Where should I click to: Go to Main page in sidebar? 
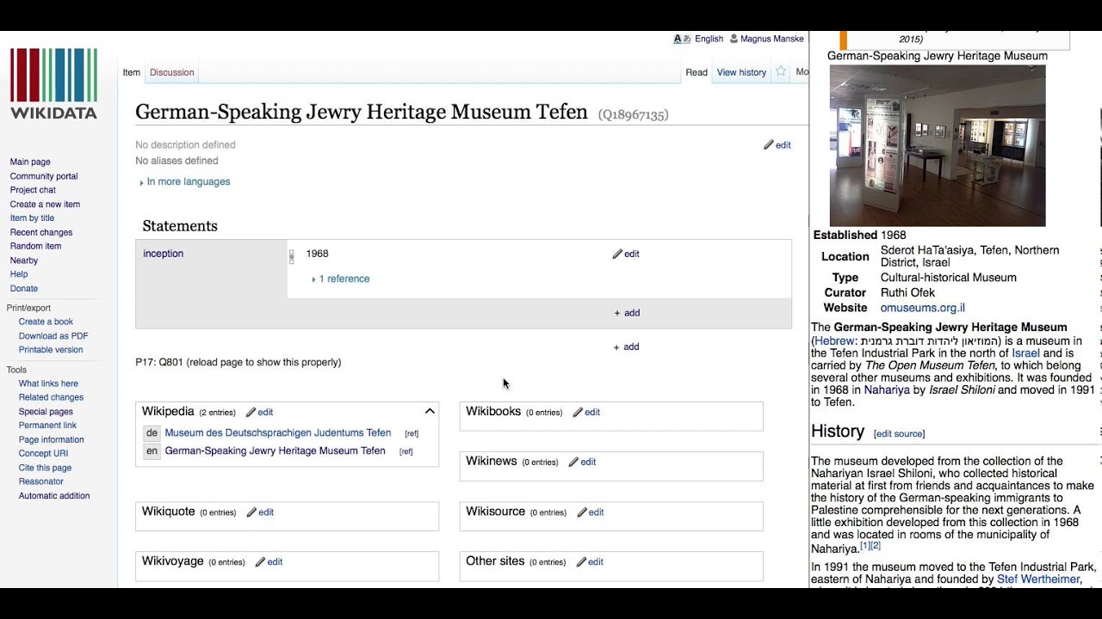click(30, 162)
